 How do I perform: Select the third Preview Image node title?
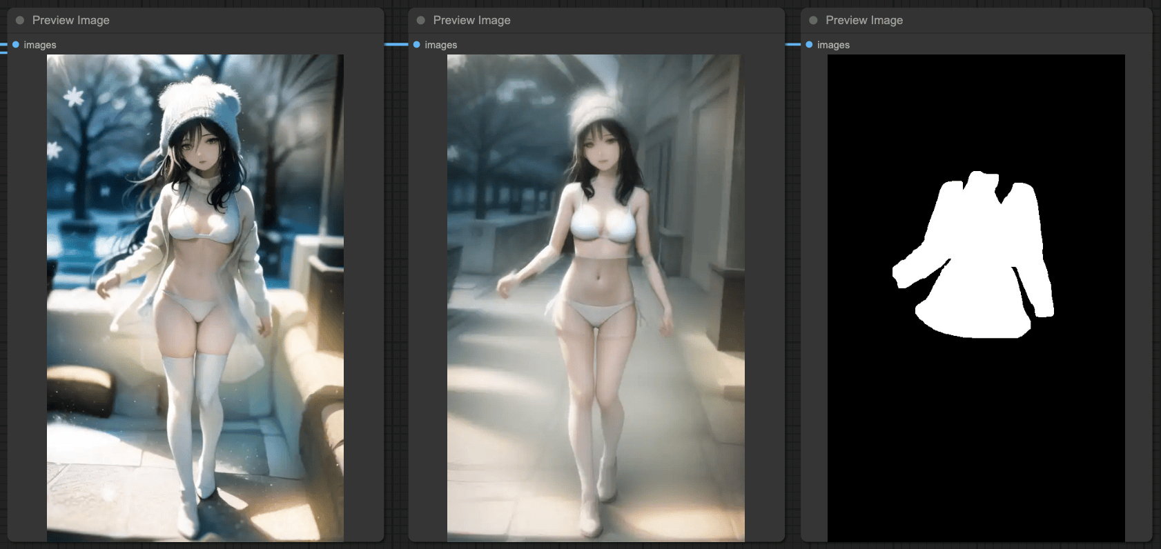click(864, 20)
